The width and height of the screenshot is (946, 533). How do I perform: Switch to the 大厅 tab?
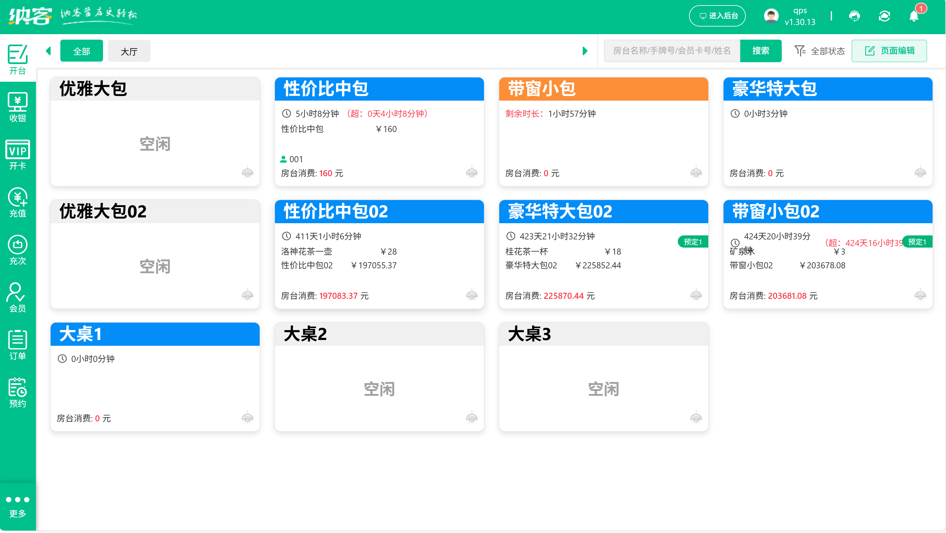point(129,51)
